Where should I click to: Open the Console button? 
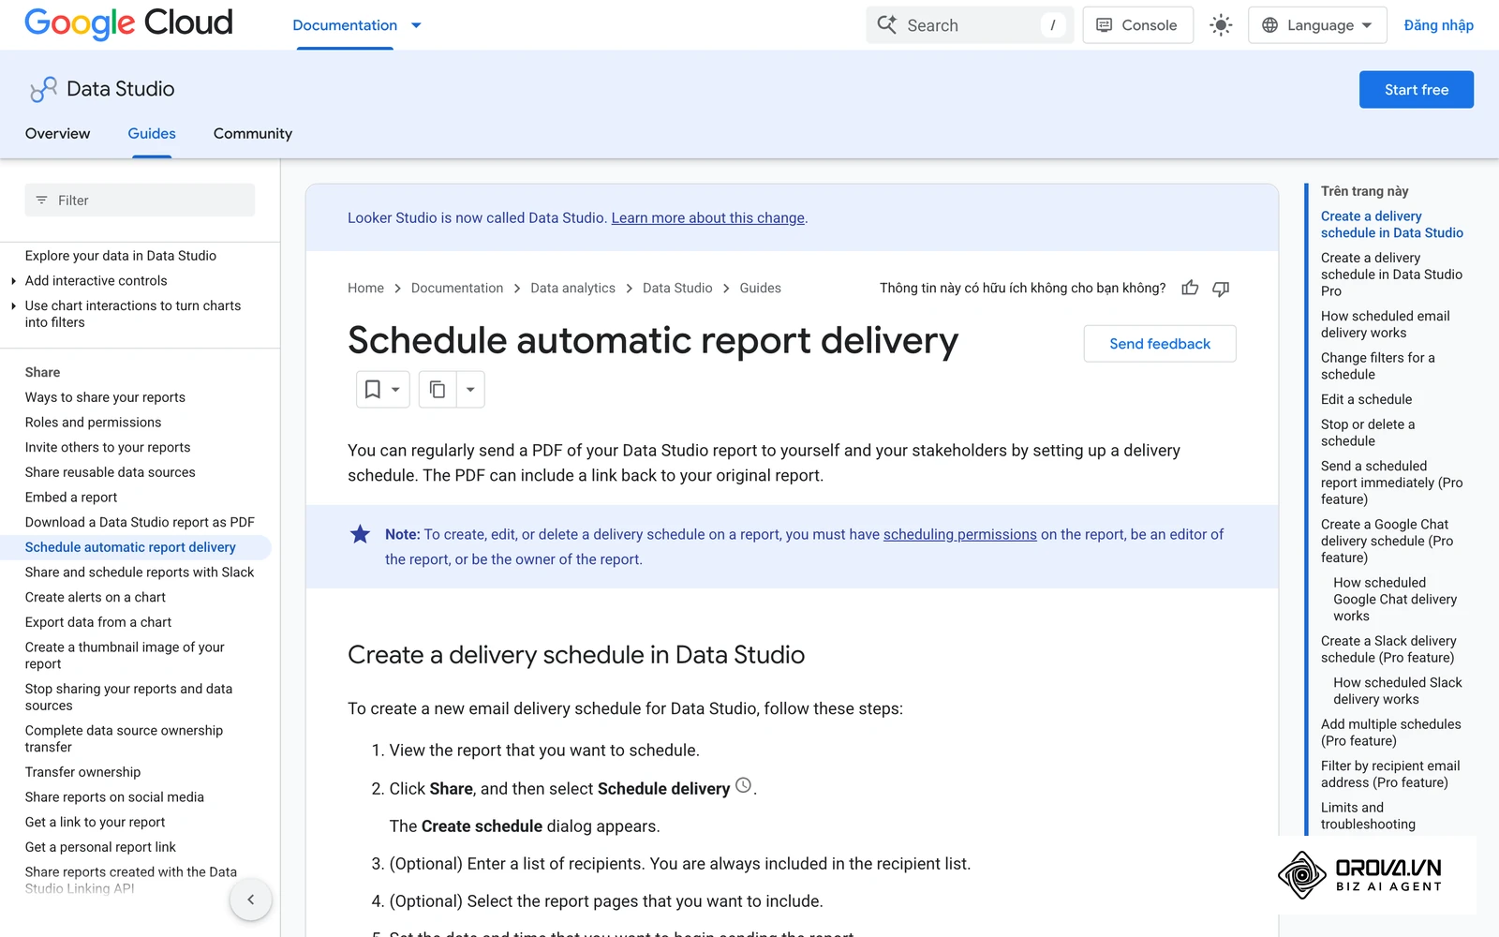[1137, 25]
